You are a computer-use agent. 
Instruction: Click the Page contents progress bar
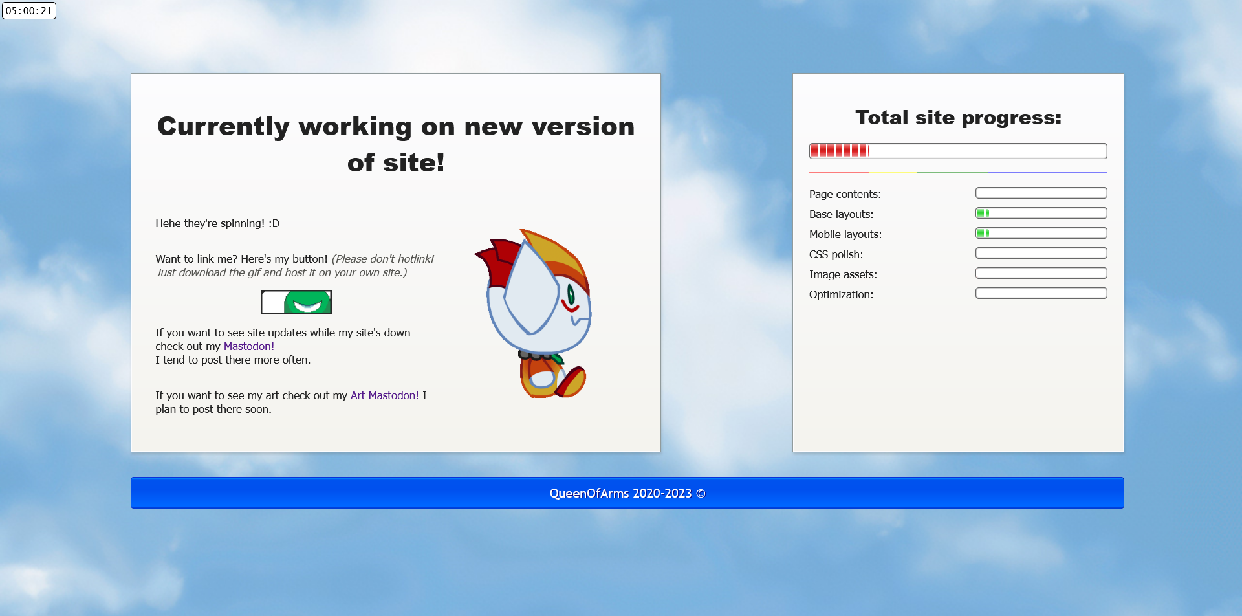pyautogui.click(x=1041, y=193)
